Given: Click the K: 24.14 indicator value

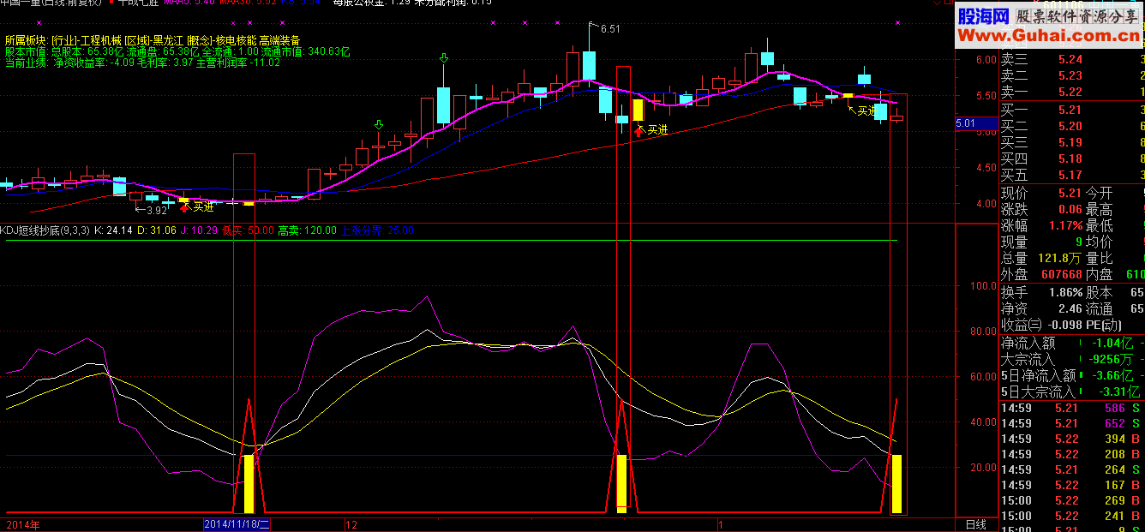Looking at the screenshot, I should coord(112,230).
